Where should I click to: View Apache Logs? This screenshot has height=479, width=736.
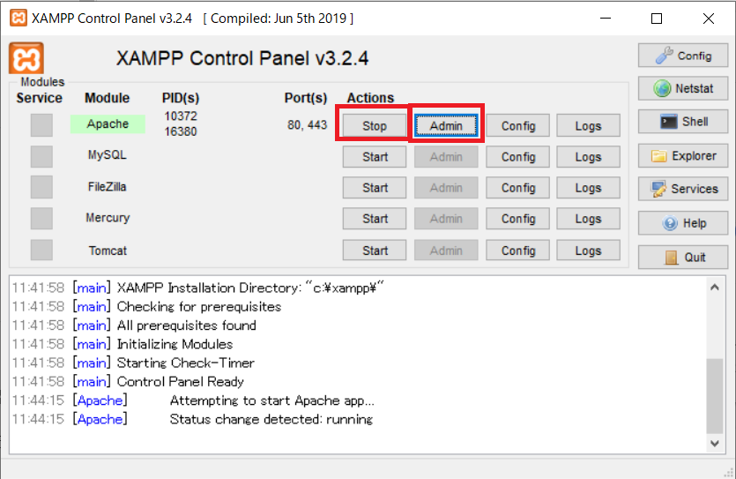[x=588, y=125]
